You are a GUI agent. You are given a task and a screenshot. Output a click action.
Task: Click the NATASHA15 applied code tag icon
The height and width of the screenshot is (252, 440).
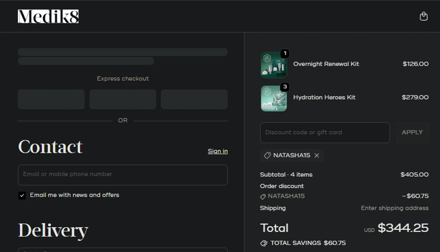(x=267, y=155)
